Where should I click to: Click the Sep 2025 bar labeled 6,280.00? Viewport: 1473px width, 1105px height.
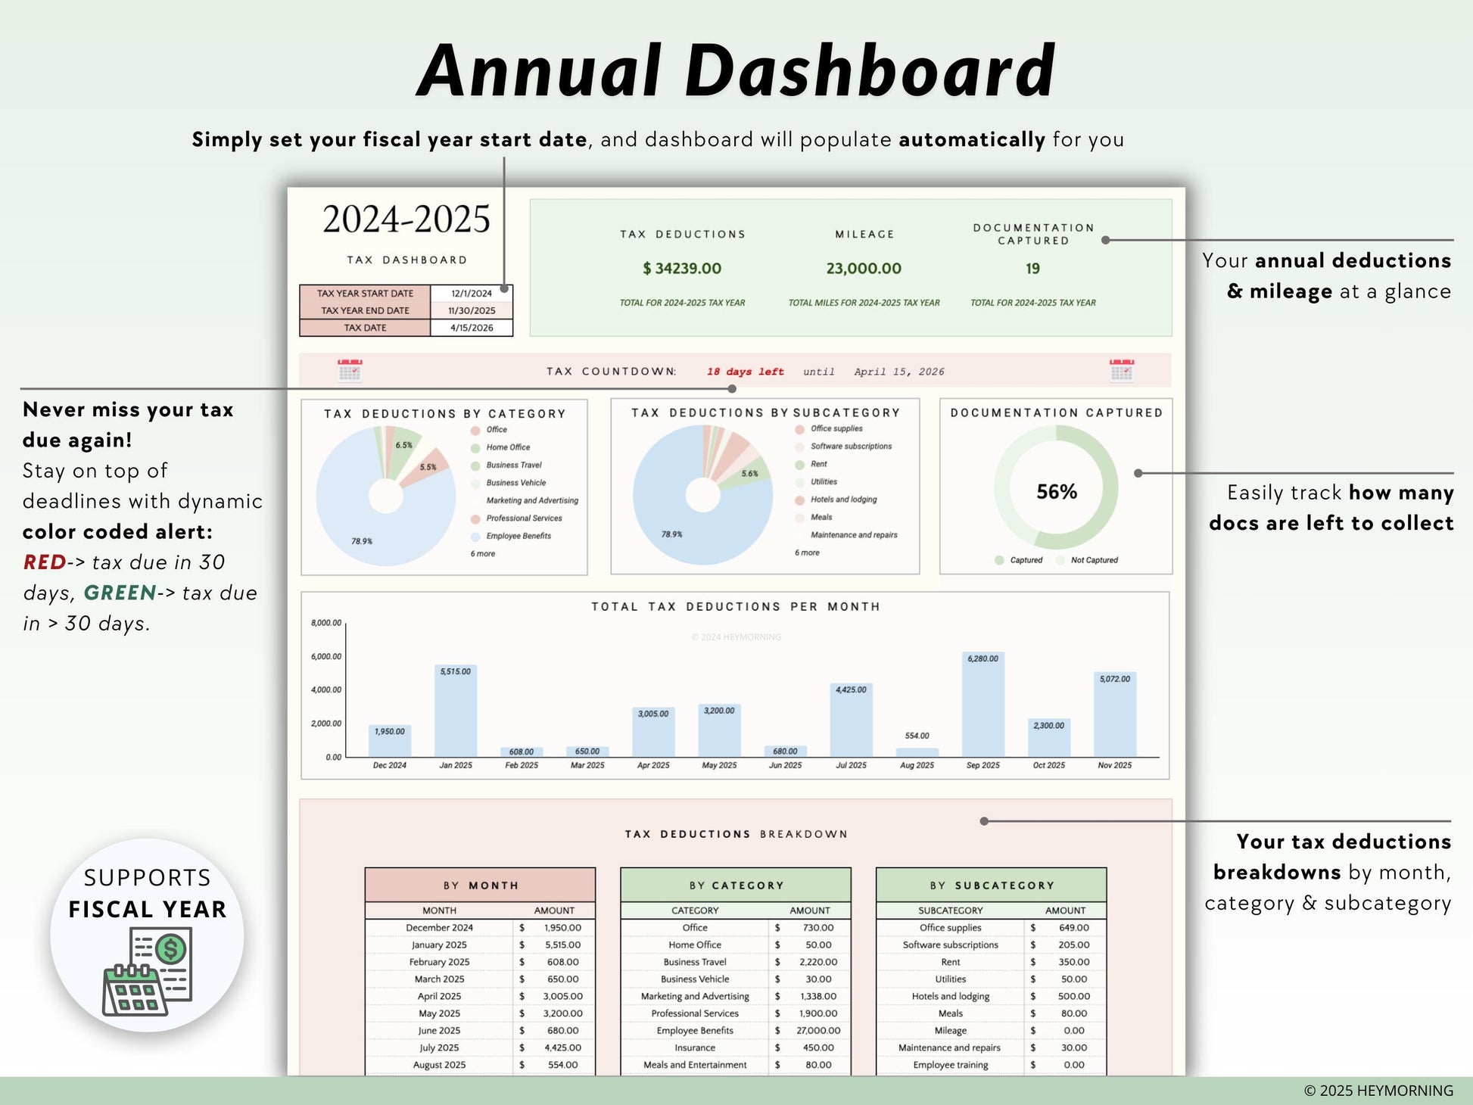pyautogui.click(x=983, y=705)
